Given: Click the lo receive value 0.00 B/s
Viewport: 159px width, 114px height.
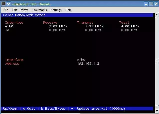Looking at the screenshot, I should click(57, 30).
